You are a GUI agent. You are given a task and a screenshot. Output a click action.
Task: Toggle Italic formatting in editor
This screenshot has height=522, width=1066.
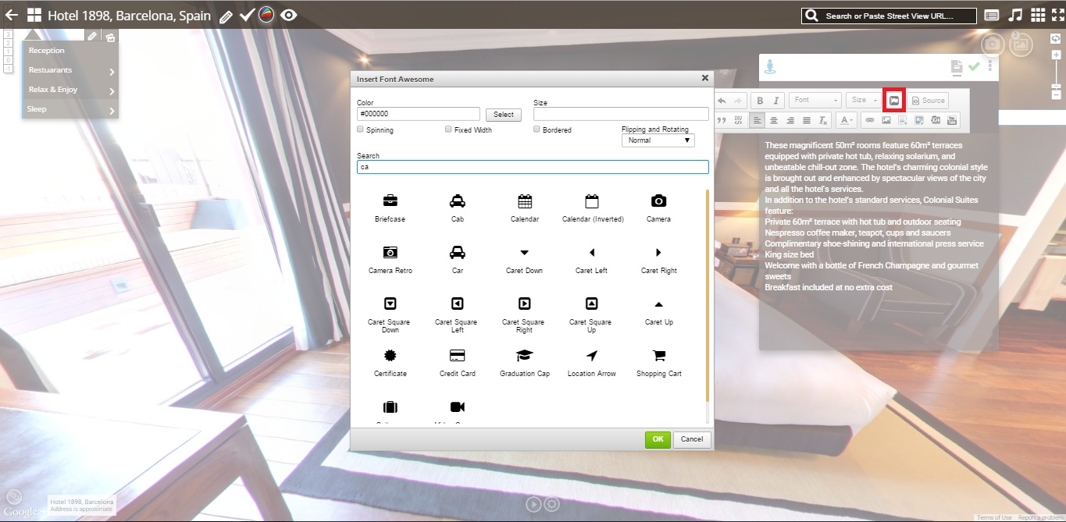776,101
